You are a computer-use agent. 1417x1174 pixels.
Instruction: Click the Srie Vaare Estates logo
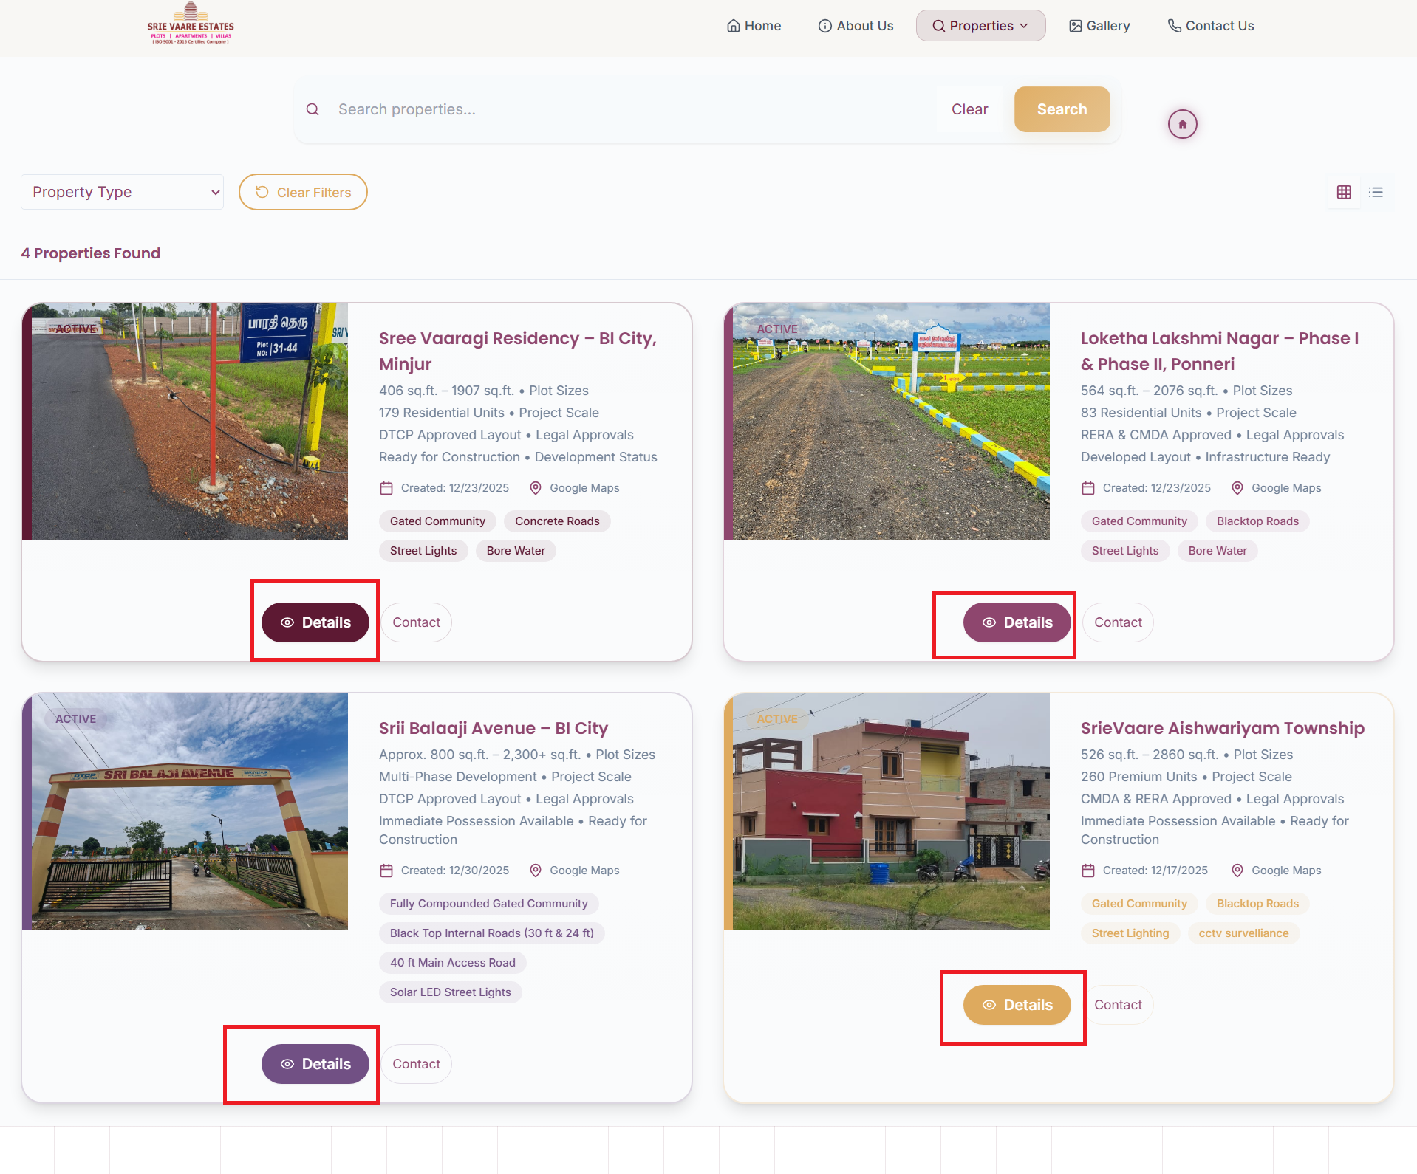191,24
